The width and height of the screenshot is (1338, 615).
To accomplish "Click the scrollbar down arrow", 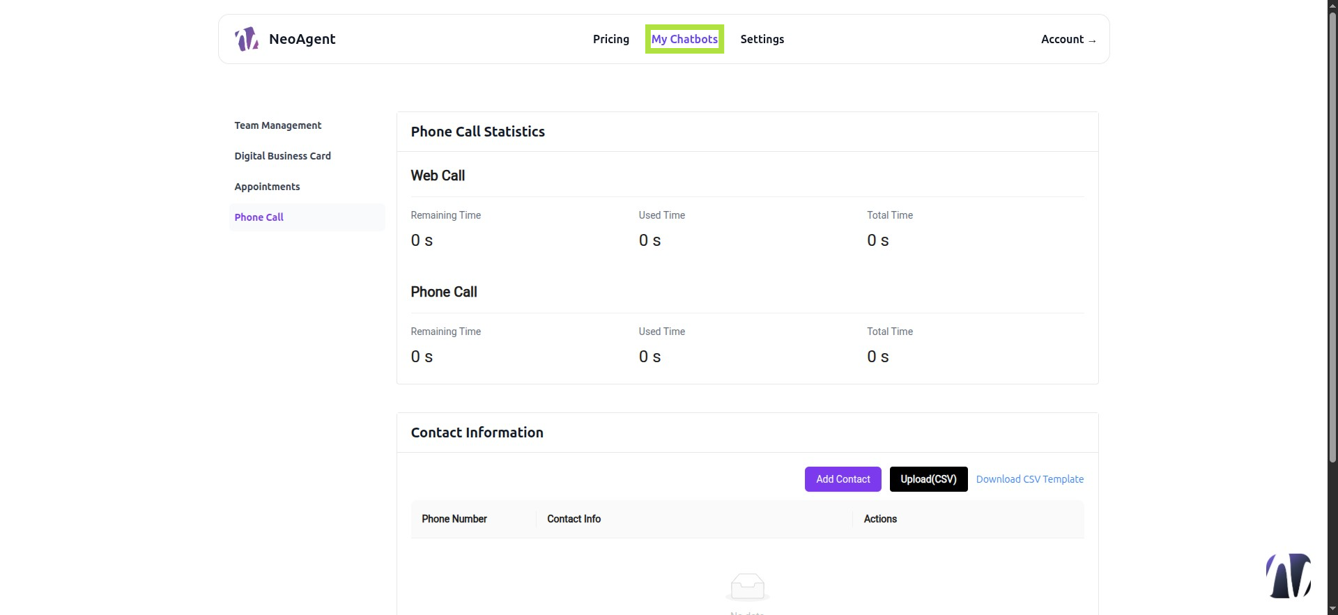I will tap(1332, 609).
